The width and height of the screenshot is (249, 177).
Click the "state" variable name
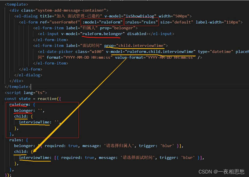25,99
